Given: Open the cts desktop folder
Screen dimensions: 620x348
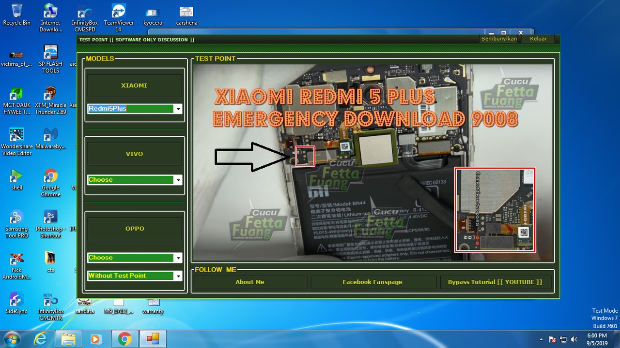Looking at the screenshot, I should 51,262.
